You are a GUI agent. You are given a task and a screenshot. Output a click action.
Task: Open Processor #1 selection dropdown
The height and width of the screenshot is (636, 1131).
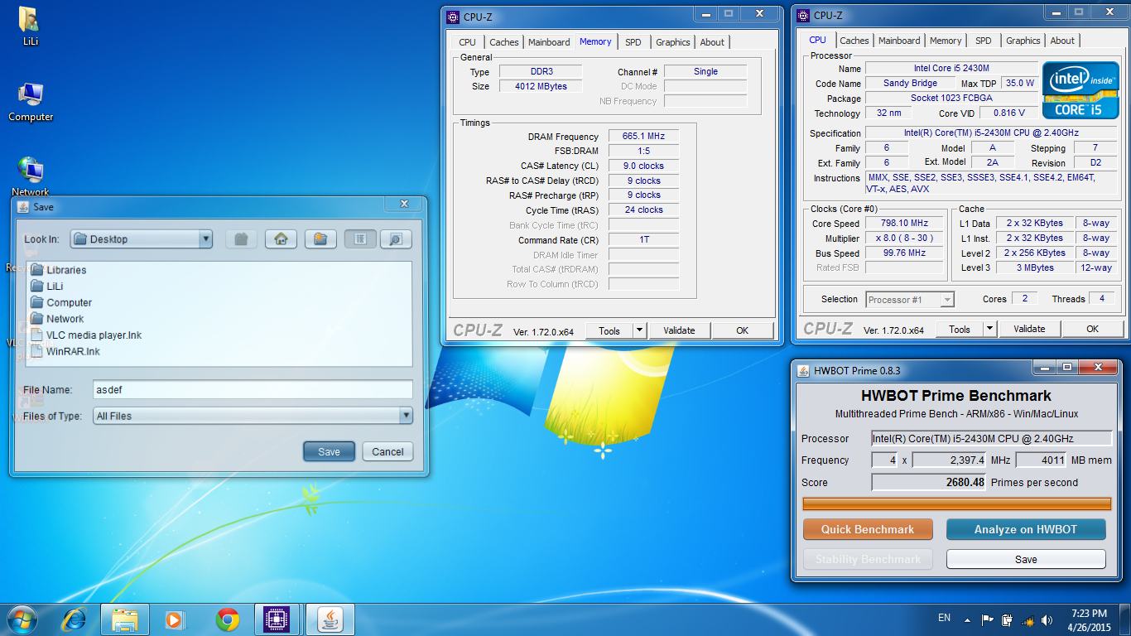(910, 300)
